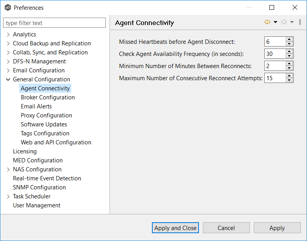
Task: Open the three-dot view menu icon
Action: (x=300, y=22)
